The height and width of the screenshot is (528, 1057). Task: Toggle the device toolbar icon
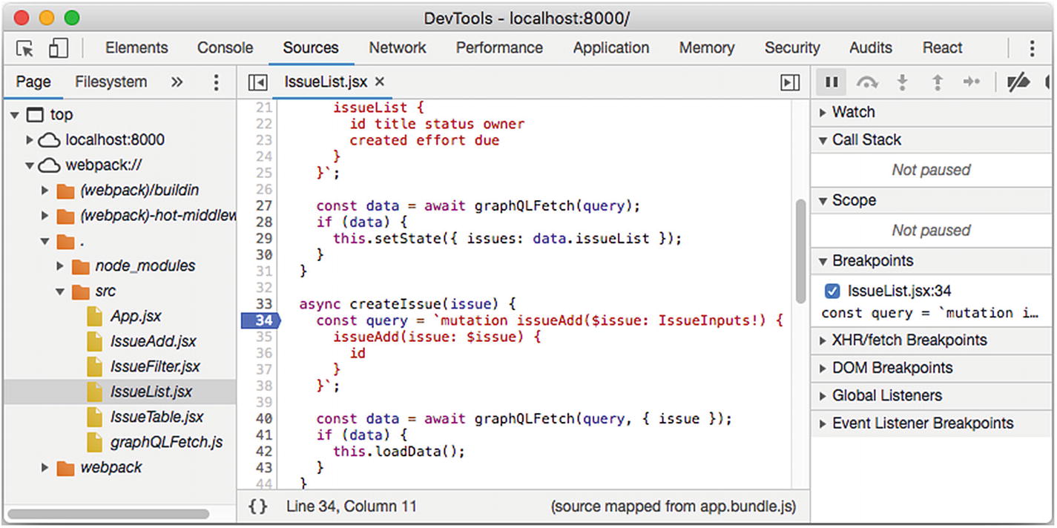coord(58,48)
